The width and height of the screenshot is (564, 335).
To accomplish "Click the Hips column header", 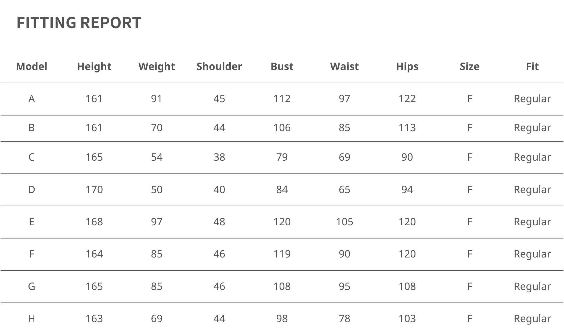I will tap(407, 67).
